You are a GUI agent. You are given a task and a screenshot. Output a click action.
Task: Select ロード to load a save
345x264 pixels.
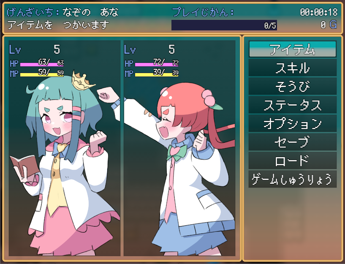coord(292,161)
